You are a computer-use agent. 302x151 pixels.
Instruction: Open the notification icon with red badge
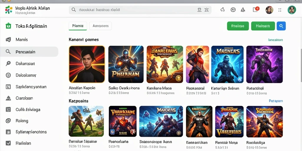pyautogui.click(x=256, y=9)
